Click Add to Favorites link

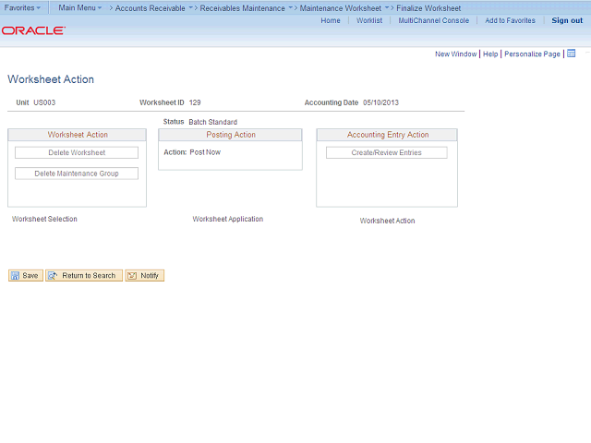(510, 20)
